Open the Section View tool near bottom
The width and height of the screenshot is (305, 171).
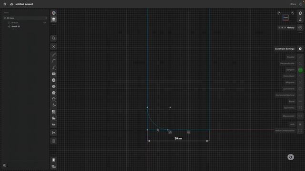pos(54,160)
